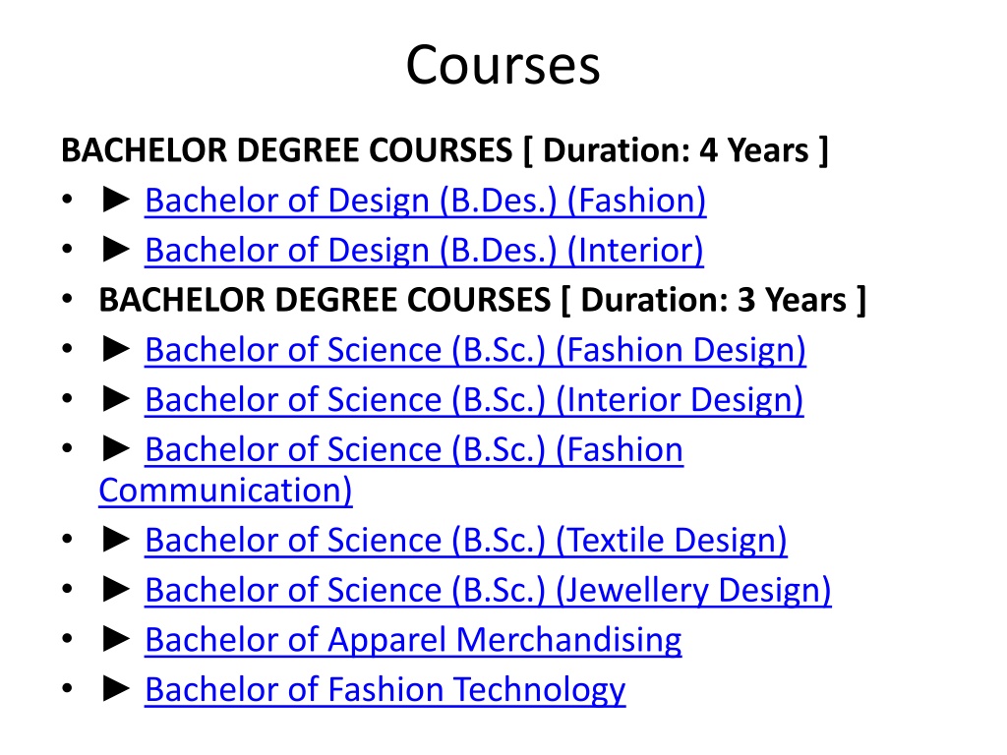This screenshot has height=755, width=1007.
Task: Click arrow icon before Textile Design
Action: [x=116, y=540]
